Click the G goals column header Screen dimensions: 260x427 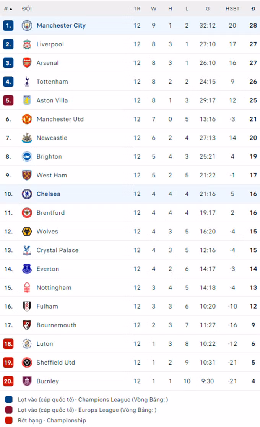(x=207, y=8)
